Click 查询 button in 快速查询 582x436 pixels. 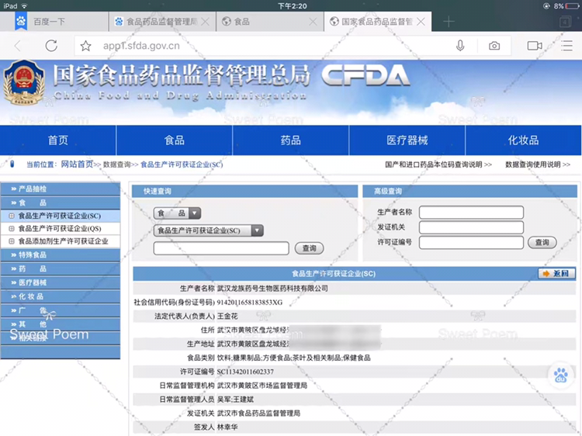309,248
